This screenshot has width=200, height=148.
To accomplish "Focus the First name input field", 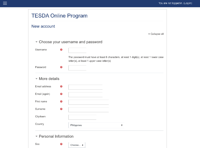I will coord(88,102).
